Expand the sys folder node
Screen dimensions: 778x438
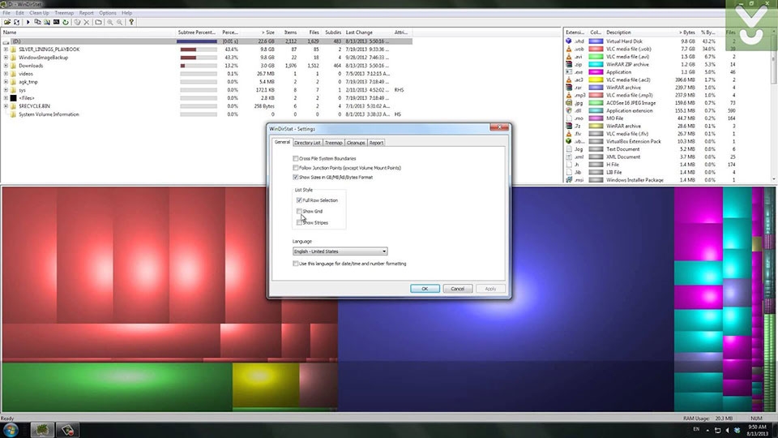[6, 90]
